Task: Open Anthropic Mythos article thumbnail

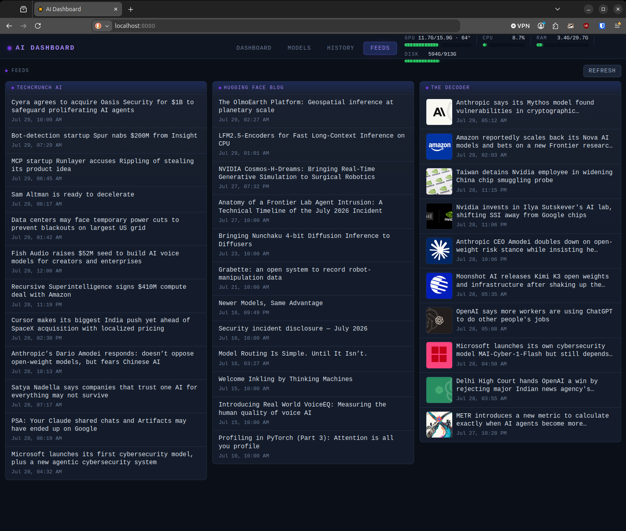Action: tap(439, 112)
